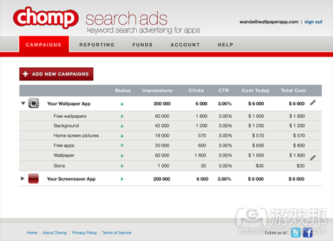Edit Your Wallpaper App campaign pencil icon
This screenshot has height=241, width=333.
point(312,103)
